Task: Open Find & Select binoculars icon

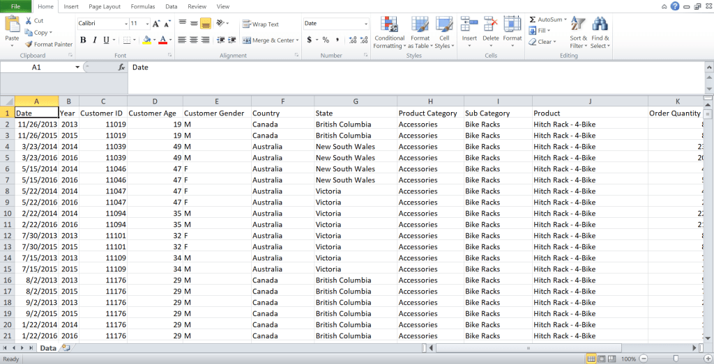Action: coord(600,33)
